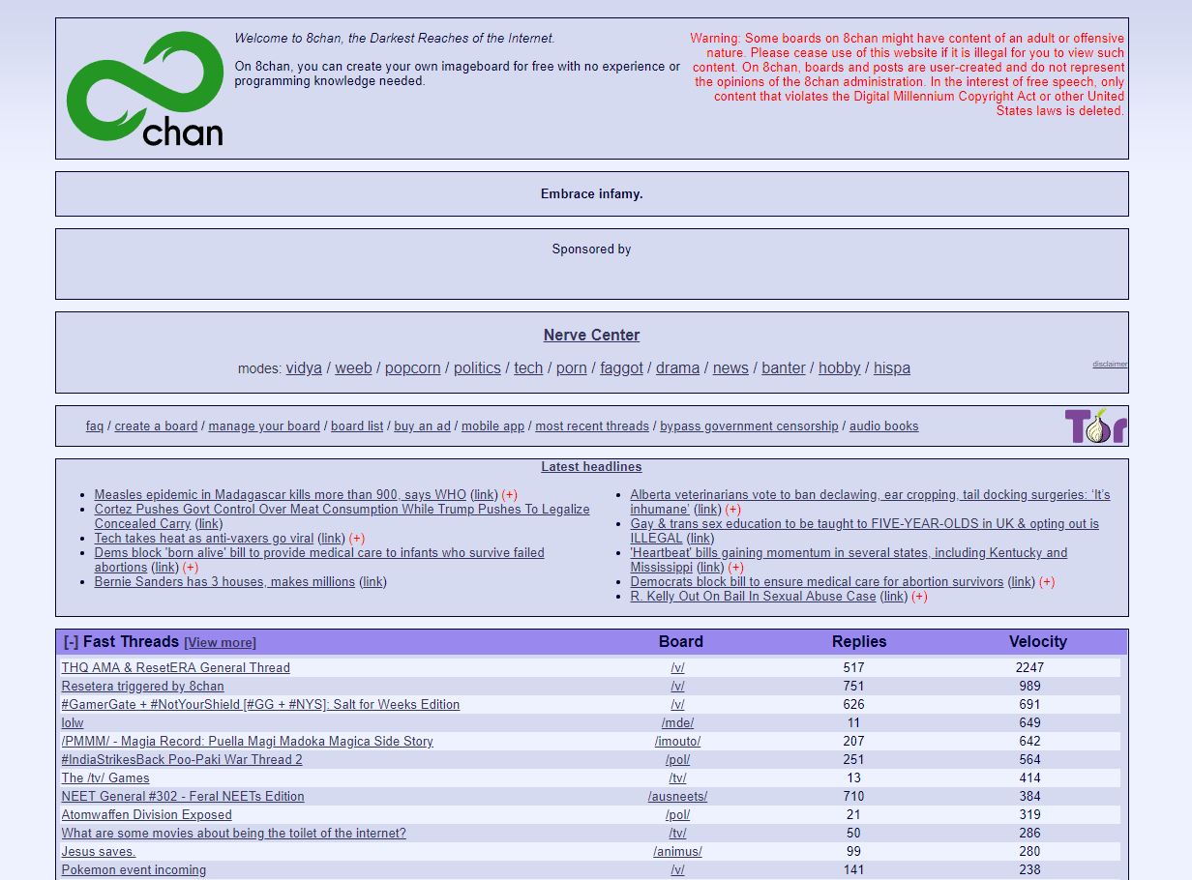Switch to drama mode

[x=677, y=368]
